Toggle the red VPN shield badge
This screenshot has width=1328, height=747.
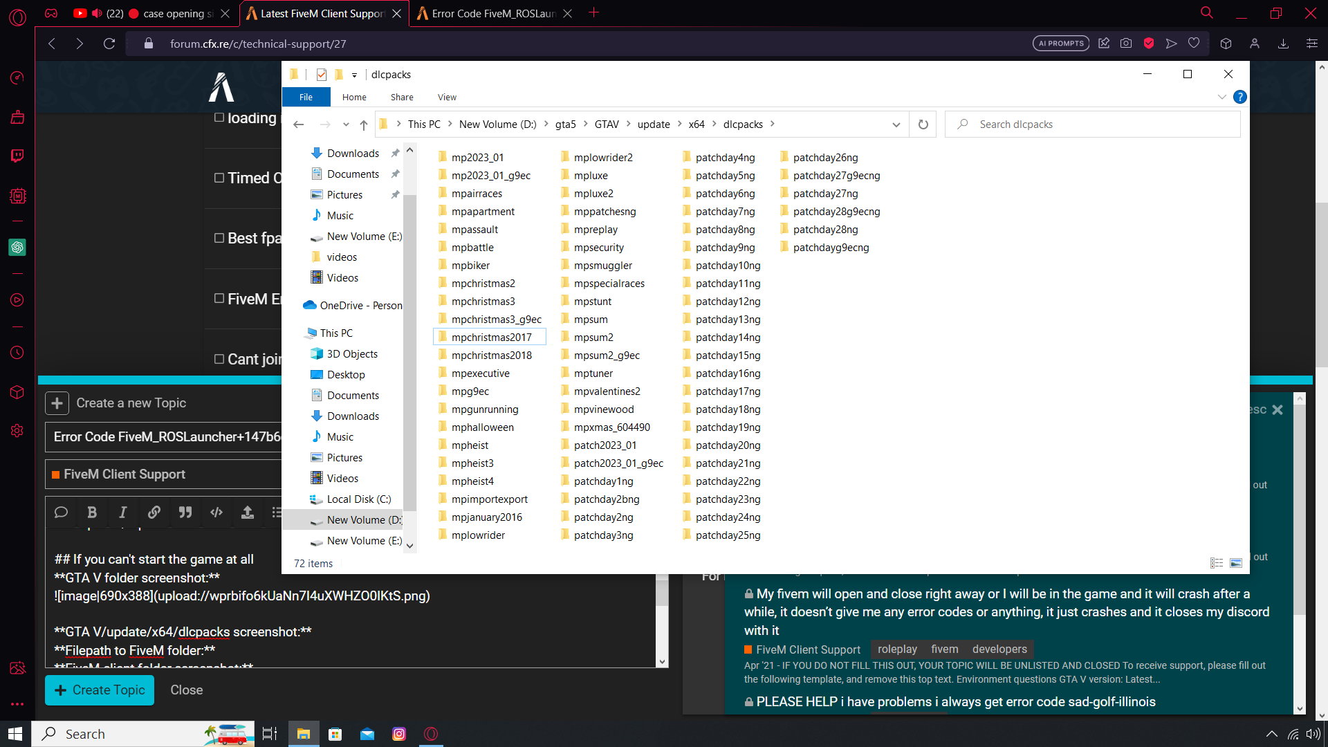pos(1149,43)
